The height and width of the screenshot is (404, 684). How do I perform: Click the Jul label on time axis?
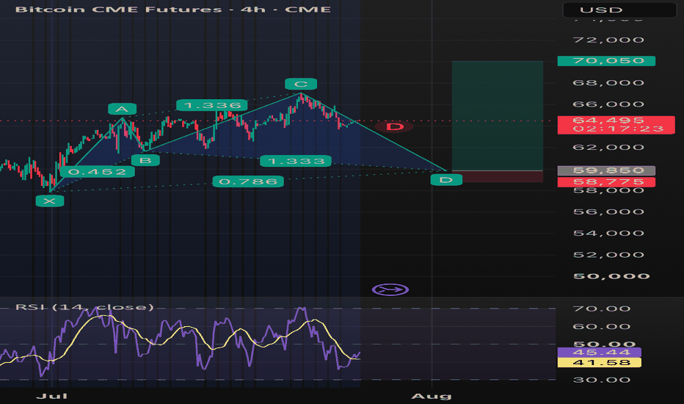click(x=51, y=396)
